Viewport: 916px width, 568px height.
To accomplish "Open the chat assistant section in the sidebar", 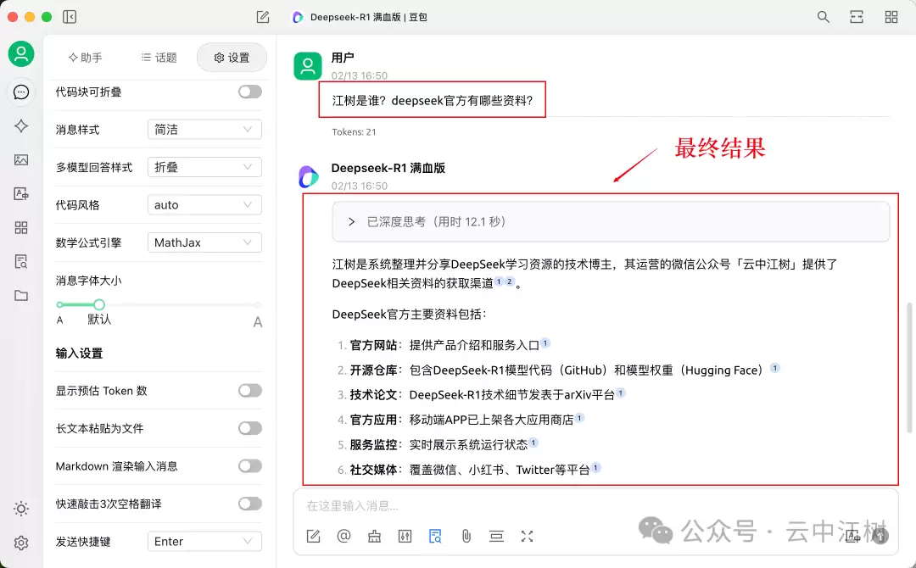I will (x=21, y=92).
